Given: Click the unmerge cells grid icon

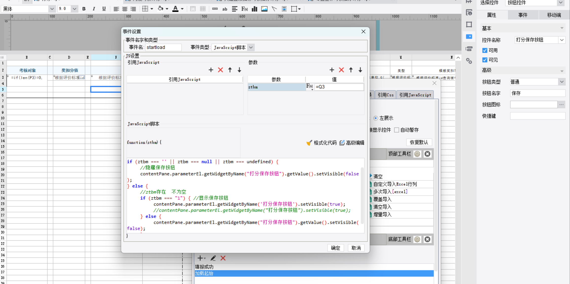Looking at the screenshot, I should (x=203, y=9).
